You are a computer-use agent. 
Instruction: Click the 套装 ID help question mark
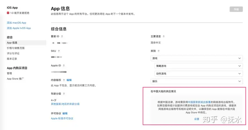pyautogui.click(x=62, y=37)
